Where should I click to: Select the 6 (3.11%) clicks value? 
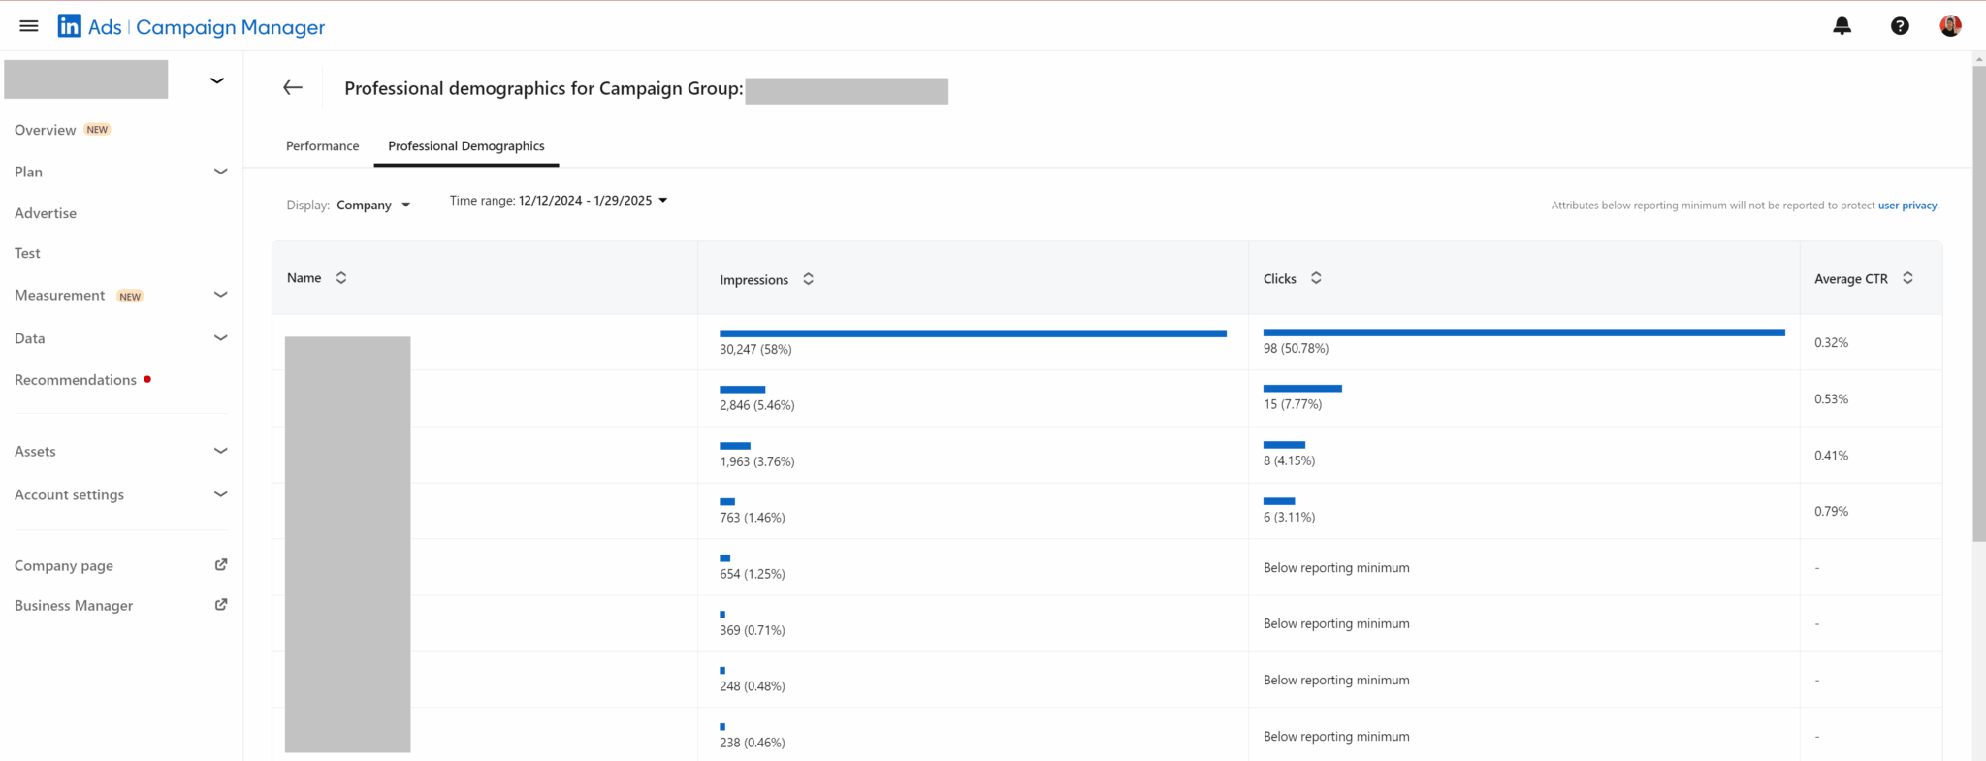[1289, 517]
